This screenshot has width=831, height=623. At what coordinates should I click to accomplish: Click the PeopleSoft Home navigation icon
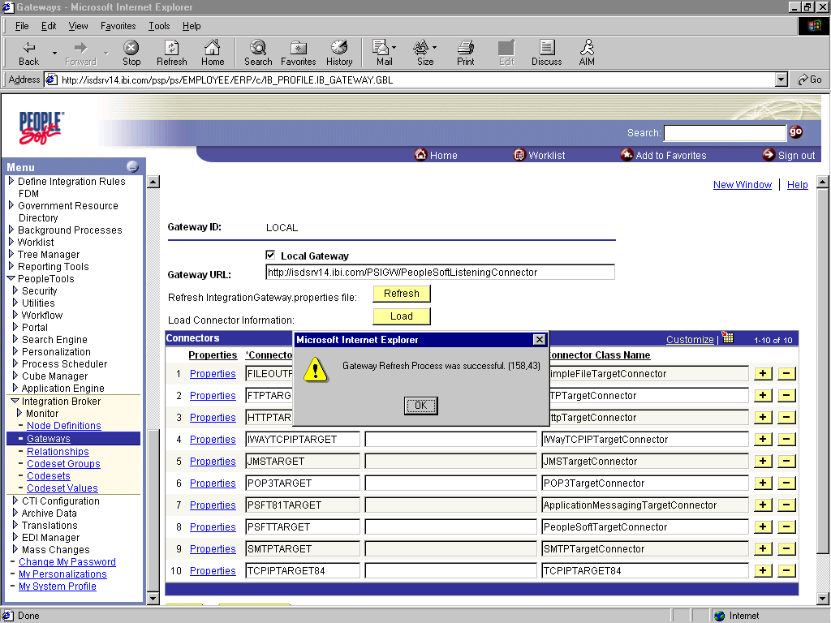(421, 155)
